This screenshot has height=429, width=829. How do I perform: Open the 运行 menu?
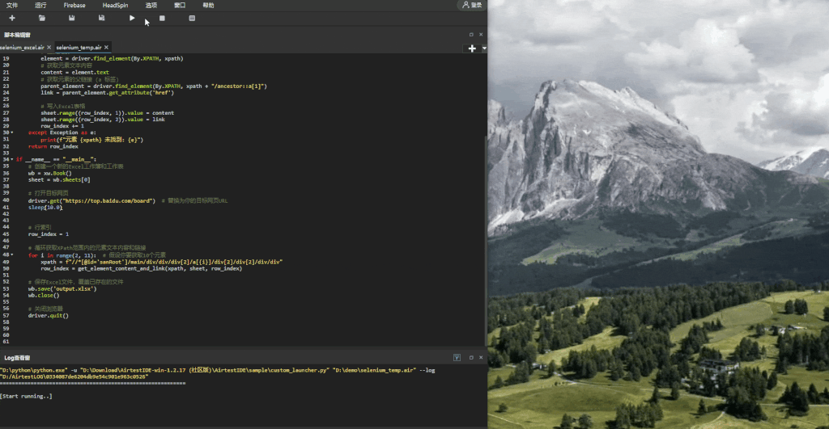click(40, 6)
